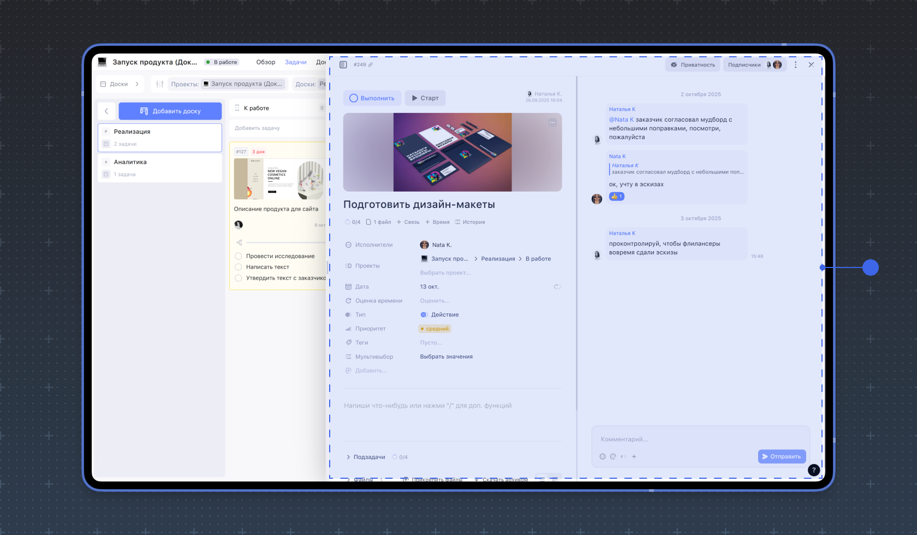Check off subtask Провести исследование

tap(239, 256)
